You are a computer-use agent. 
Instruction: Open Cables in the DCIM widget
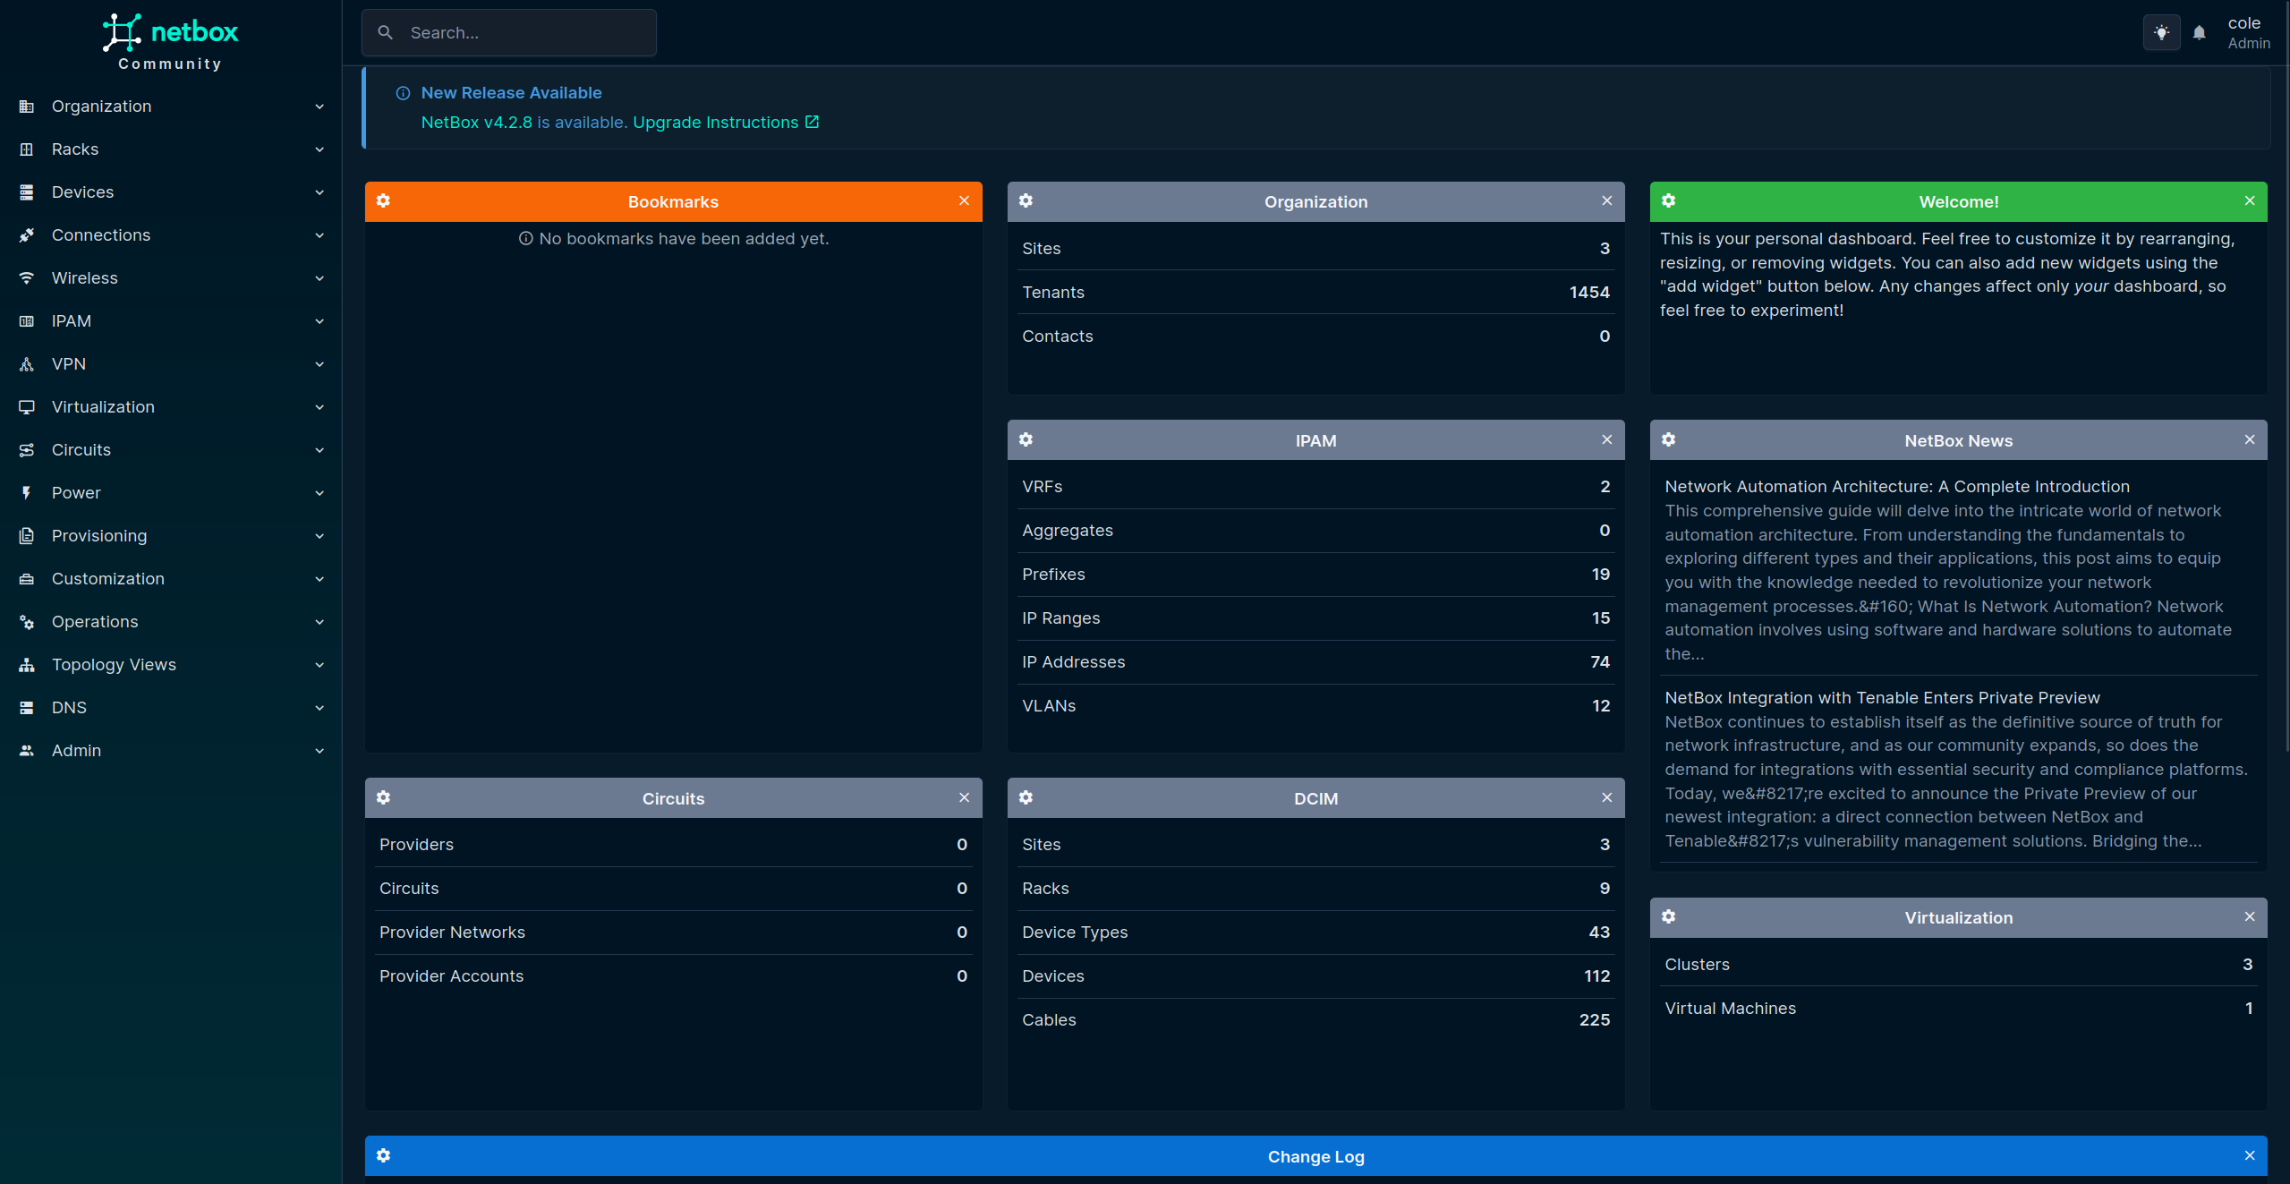tap(1315, 1020)
